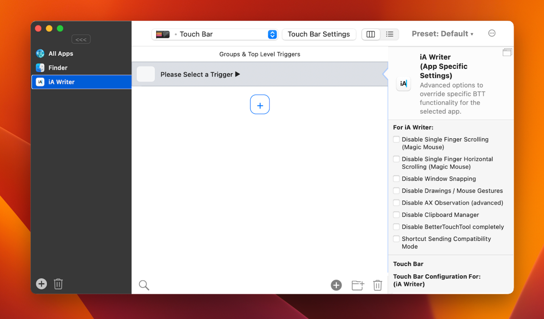Open search for triggers

[144, 285]
